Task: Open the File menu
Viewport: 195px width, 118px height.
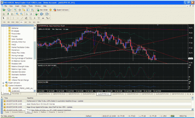Action: 6,6
